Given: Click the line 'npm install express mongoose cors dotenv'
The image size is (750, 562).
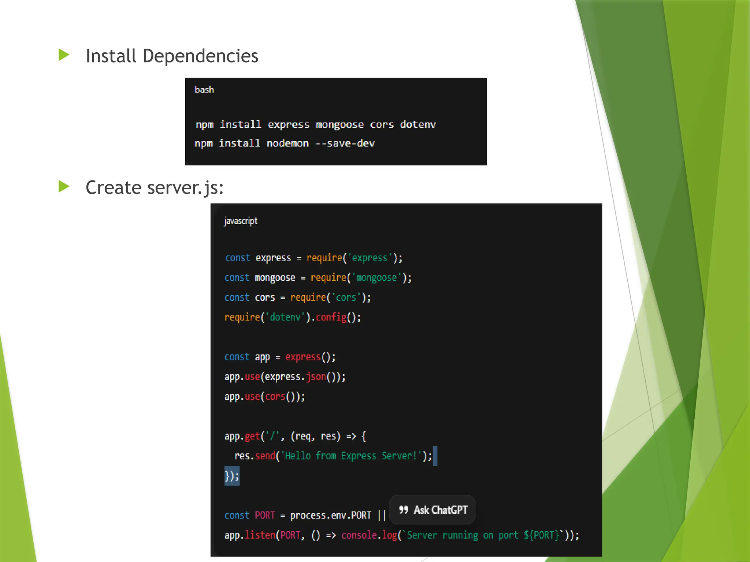Looking at the screenshot, I should [316, 125].
